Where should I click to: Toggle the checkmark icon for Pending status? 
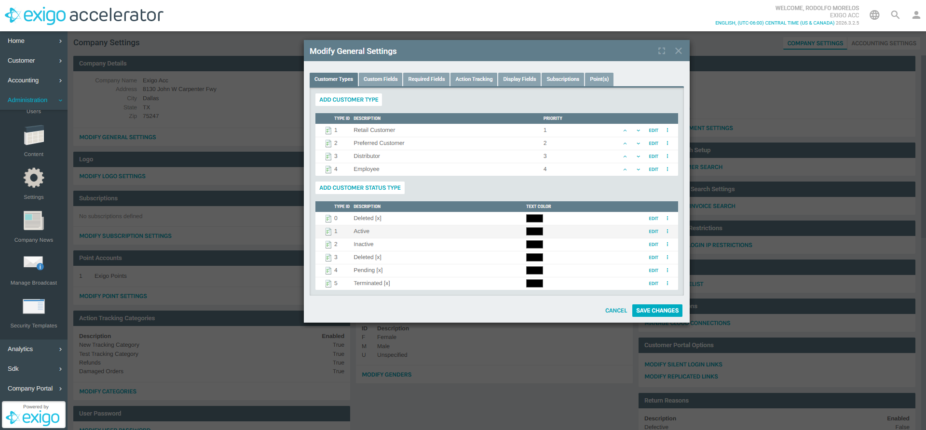tap(328, 271)
